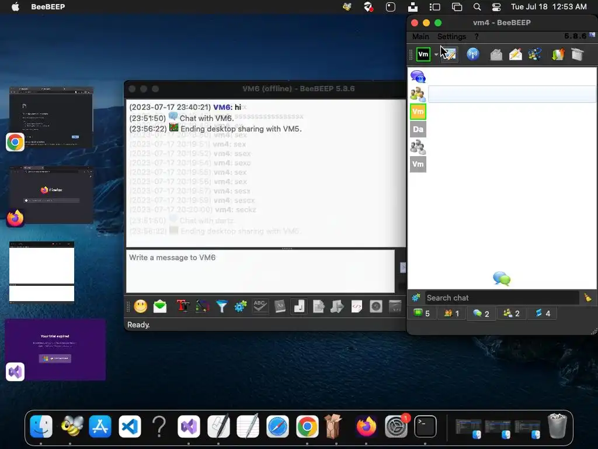Switch to the saved chats tab showing 2
Viewport: 598px width, 449px height.
tap(512, 313)
